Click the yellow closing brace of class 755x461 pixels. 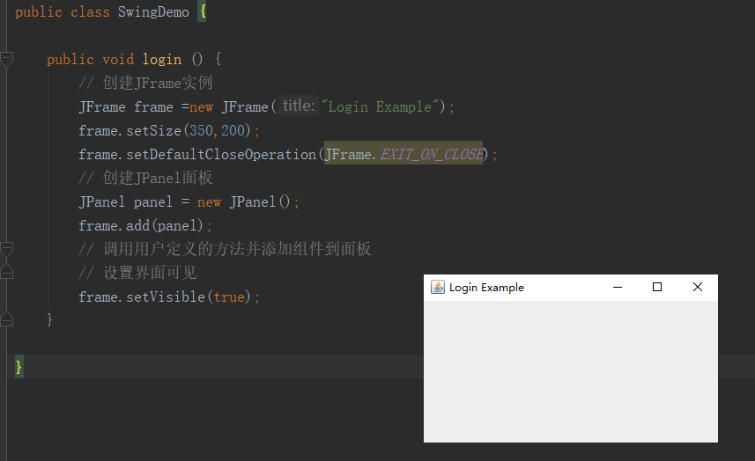(x=19, y=367)
